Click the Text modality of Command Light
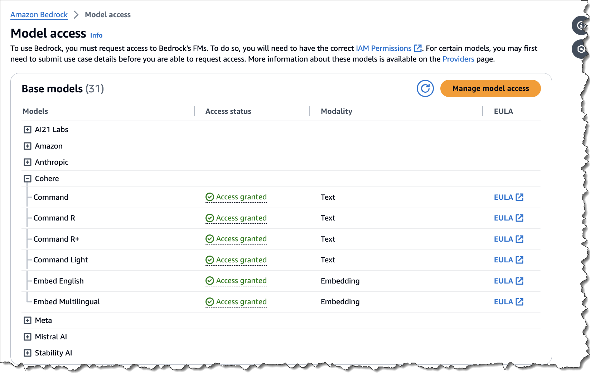The width and height of the screenshot is (590, 373). point(328,260)
